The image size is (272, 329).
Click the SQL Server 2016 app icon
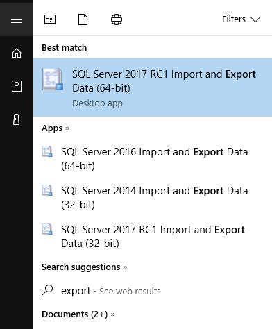point(47,151)
